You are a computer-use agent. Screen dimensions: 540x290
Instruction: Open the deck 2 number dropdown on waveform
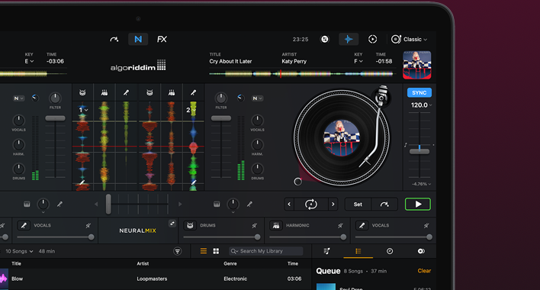[191, 110]
